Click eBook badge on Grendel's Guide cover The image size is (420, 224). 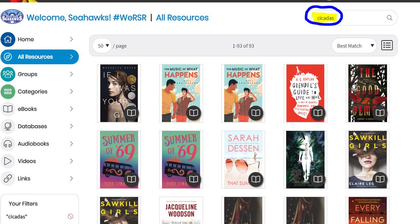[318, 113]
